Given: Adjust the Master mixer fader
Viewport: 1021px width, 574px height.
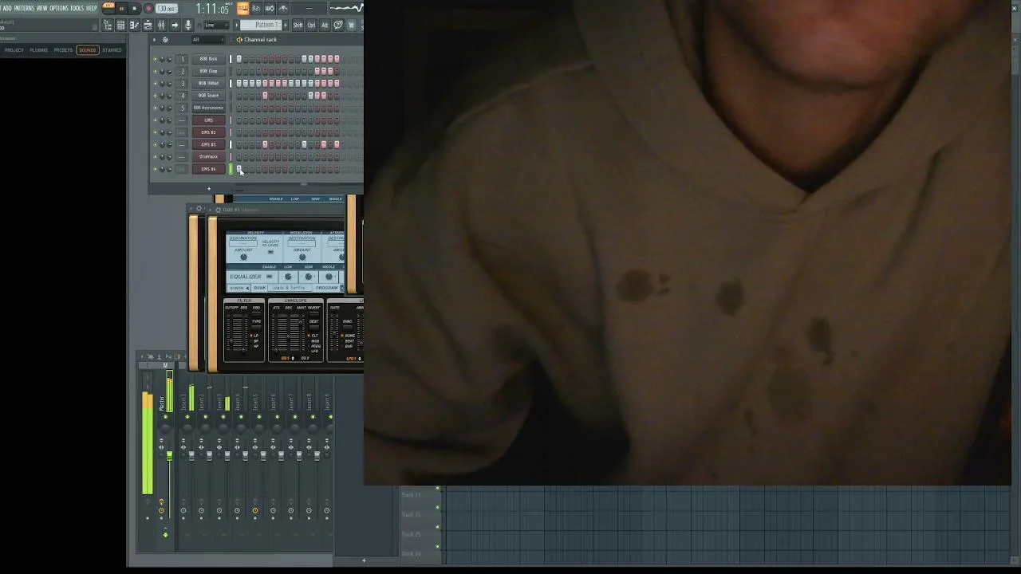Looking at the screenshot, I should tap(169, 455).
